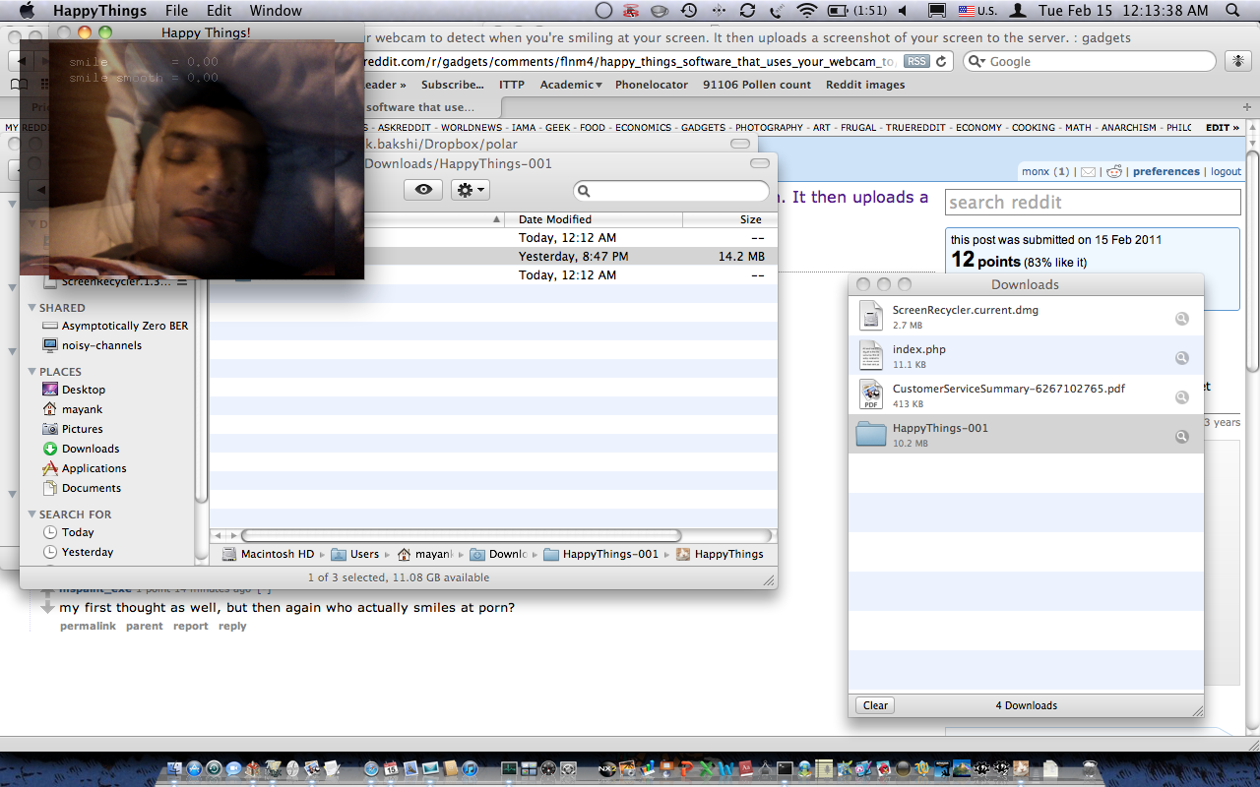Viewport: 1260px width, 787px height.
Task: Click the Wi-Fi status icon
Action: (x=807, y=11)
